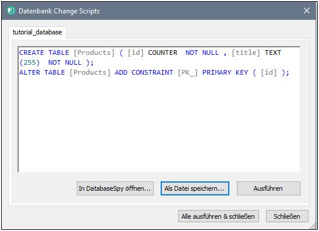The height and width of the screenshot is (231, 319).
Task: Select the tutorial_database tab
Action: point(37,32)
